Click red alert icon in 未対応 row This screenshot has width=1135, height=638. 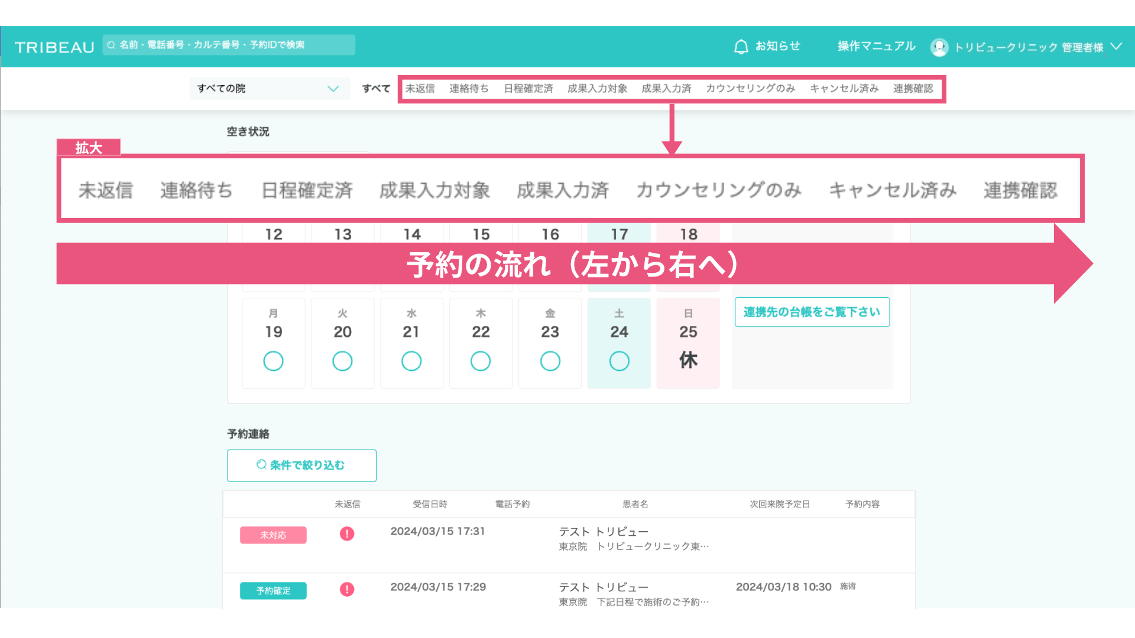click(347, 534)
